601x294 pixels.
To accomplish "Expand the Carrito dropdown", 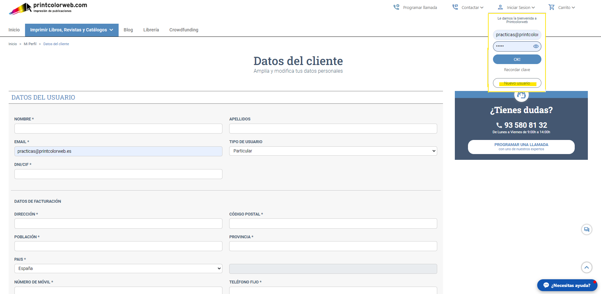I will tap(566, 7).
